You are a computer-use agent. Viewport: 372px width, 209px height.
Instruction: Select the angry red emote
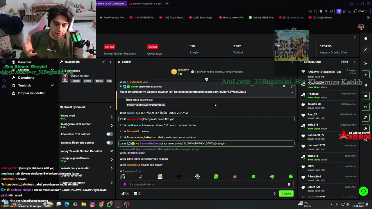[235, 176]
